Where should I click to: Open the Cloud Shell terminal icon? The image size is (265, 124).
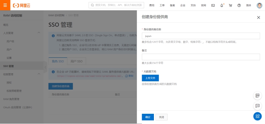(x=213, y=5)
